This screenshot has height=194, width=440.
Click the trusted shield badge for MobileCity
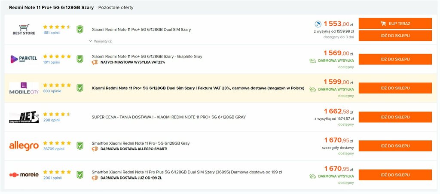(x=80, y=88)
